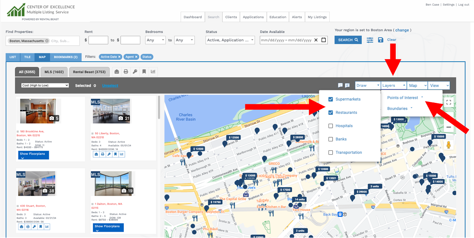The width and height of the screenshot is (474, 238).
Task: Click the email icon in the results toolbar
Action: (117, 71)
